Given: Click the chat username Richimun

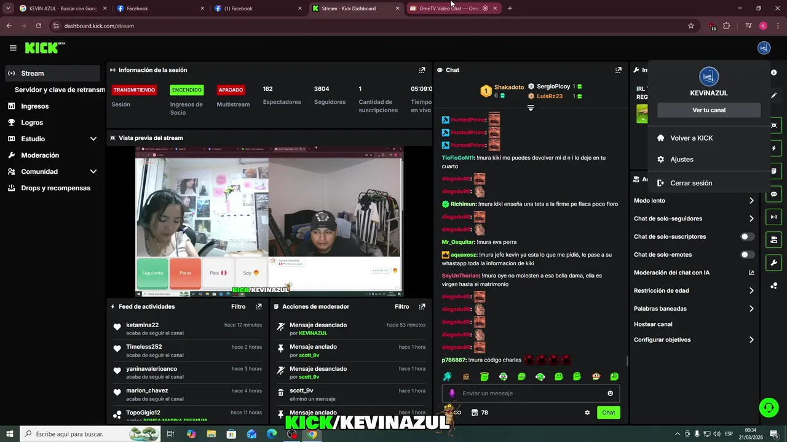Looking at the screenshot, I should pos(464,204).
